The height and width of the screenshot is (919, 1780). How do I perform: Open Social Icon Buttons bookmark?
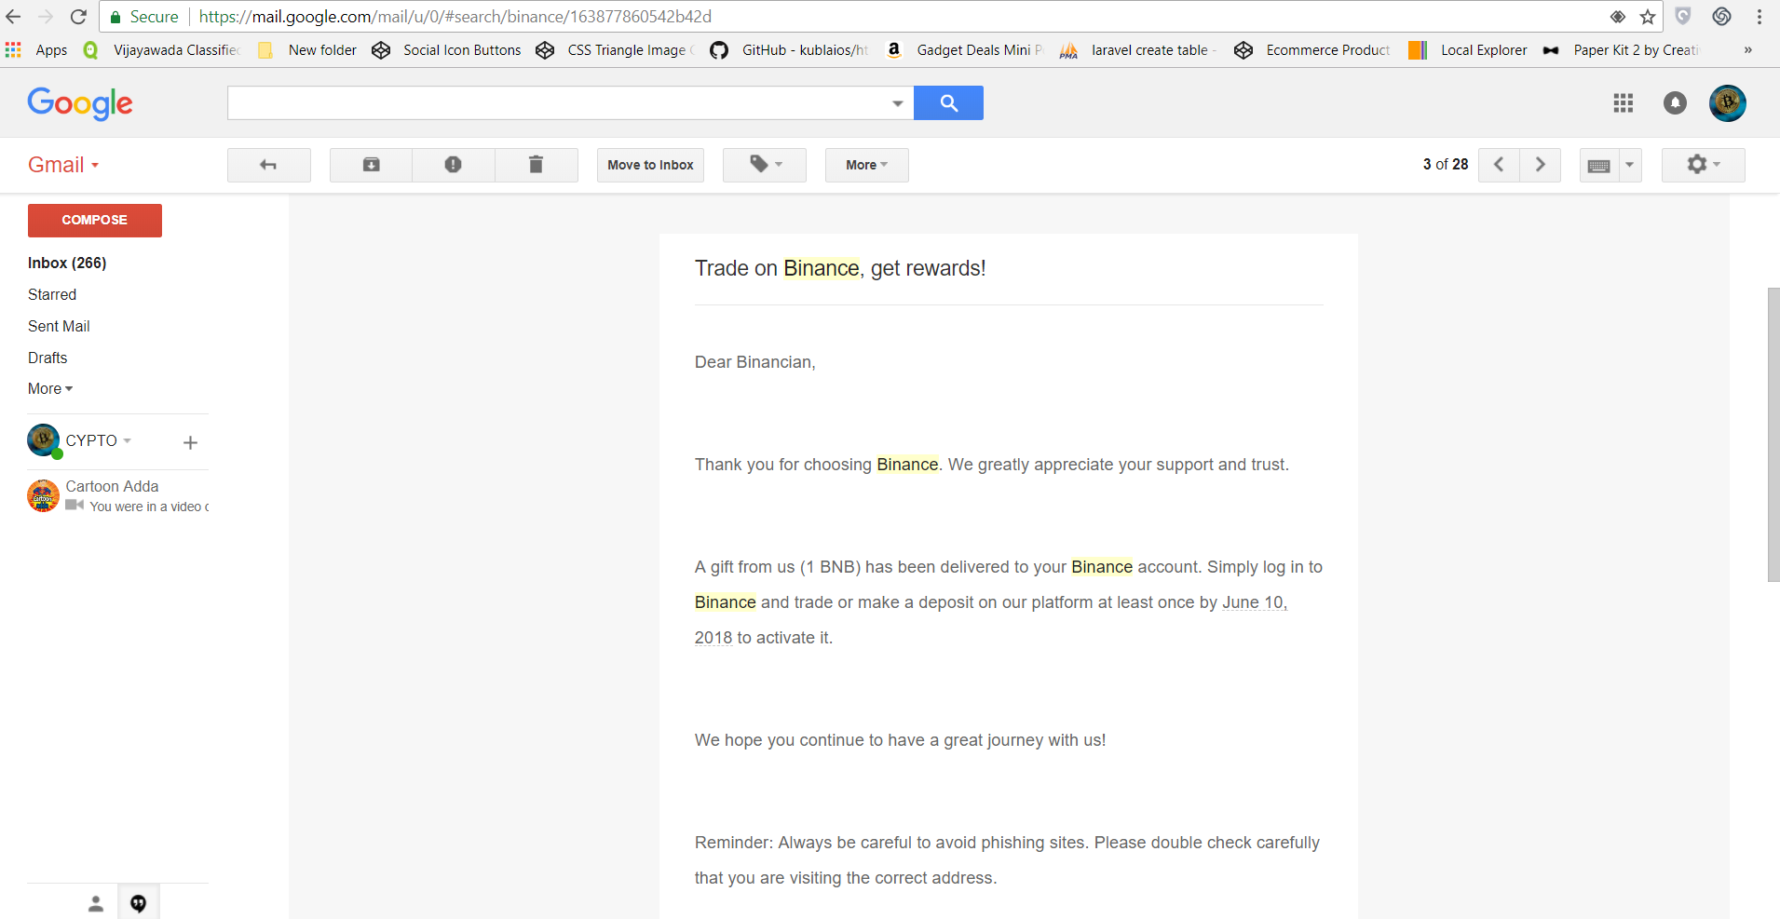pos(447,50)
